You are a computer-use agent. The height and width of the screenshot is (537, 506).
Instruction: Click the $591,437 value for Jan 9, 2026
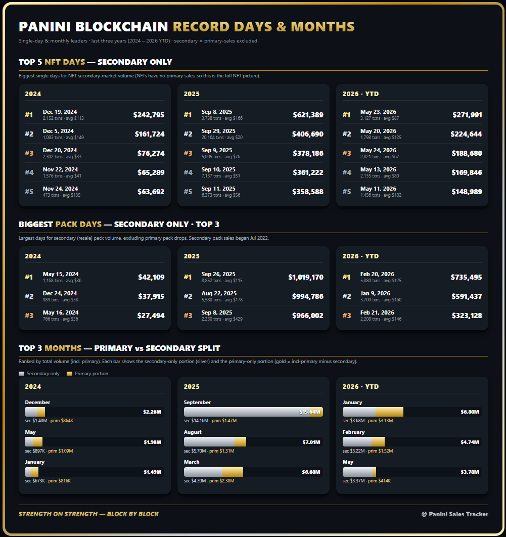pyautogui.click(x=467, y=296)
